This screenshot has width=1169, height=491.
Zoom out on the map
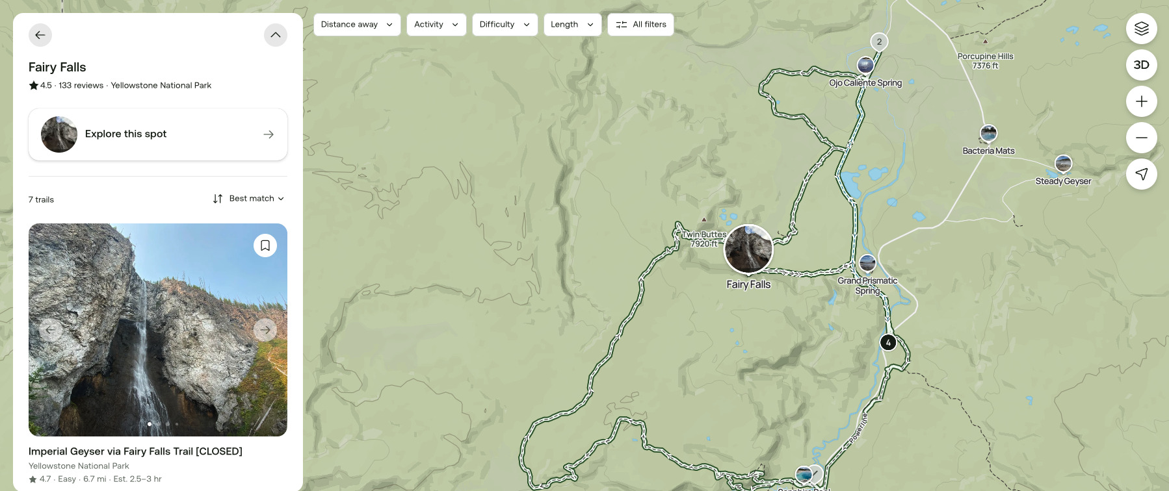(1141, 138)
